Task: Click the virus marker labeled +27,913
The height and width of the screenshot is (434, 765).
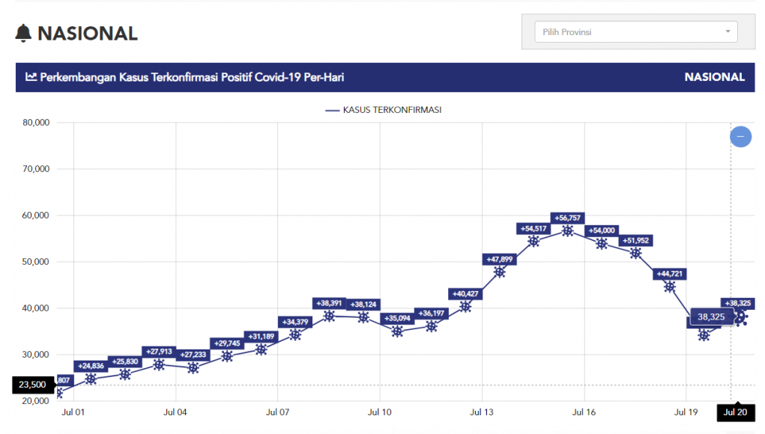Action: click(x=159, y=364)
